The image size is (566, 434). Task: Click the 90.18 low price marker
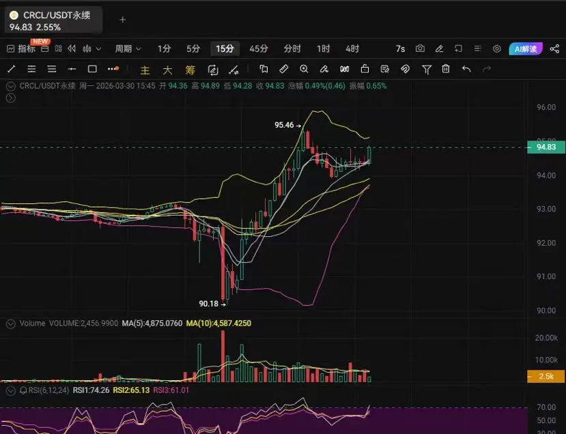point(212,304)
